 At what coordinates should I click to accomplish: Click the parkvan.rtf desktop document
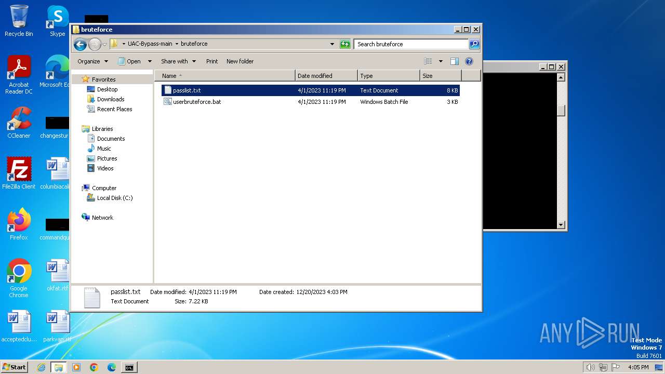(x=57, y=326)
